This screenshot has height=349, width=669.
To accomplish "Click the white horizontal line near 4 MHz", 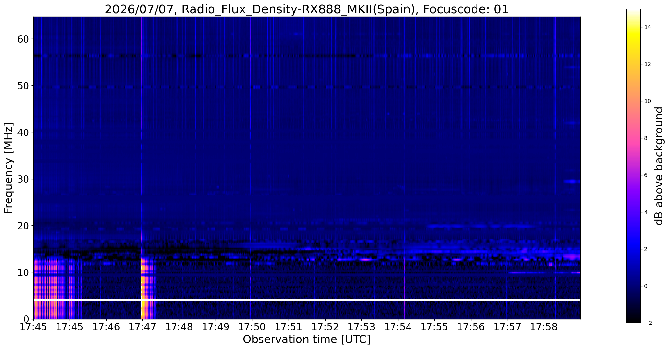I will [x=307, y=300].
